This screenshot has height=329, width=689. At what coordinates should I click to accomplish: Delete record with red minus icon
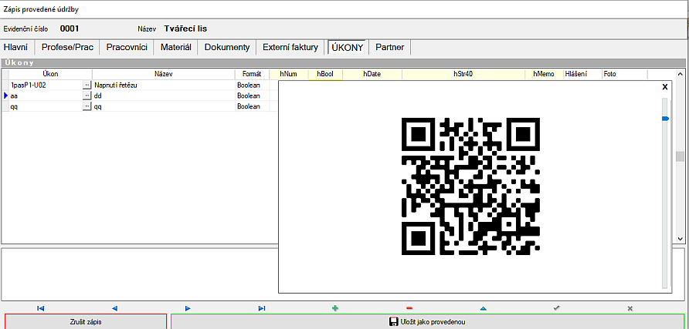[x=409, y=308]
